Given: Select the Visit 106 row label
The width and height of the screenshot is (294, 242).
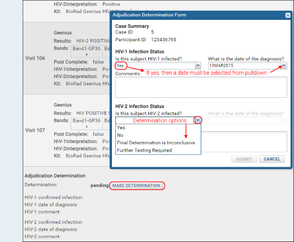Looking at the screenshot, I should [x=35, y=58].
